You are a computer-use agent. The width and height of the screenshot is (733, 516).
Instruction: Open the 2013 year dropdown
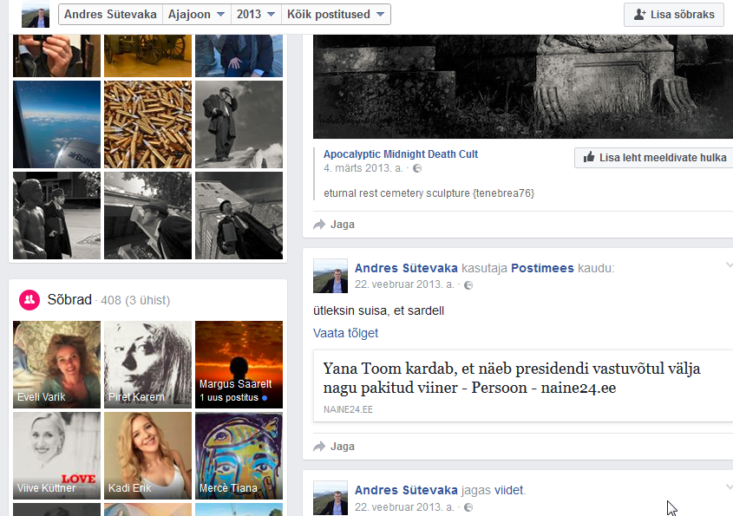[x=256, y=15]
